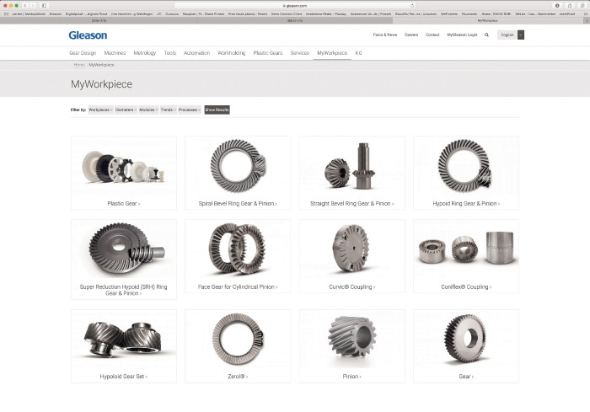Expand the Workpieces filter dropdown
The height and width of the screenshot is (412, 590).
100,110
